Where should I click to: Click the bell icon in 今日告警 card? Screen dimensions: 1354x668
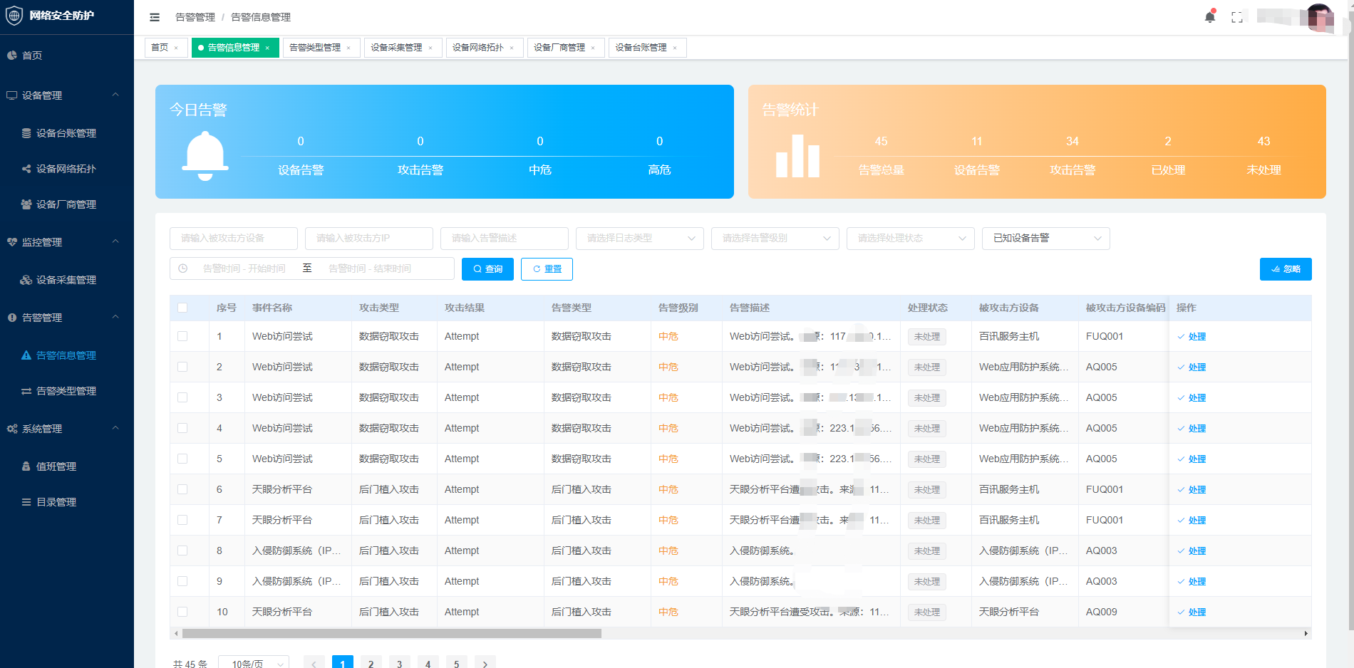(205, 156)
